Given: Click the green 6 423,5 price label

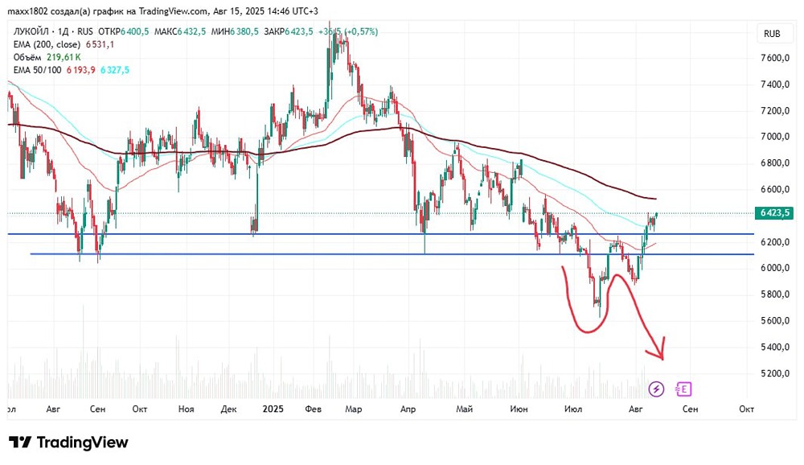Looking at the screenshot, I should 773,213.
